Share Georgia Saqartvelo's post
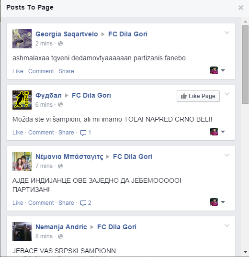This screenshot has width=249, height=257. [66, 71]
